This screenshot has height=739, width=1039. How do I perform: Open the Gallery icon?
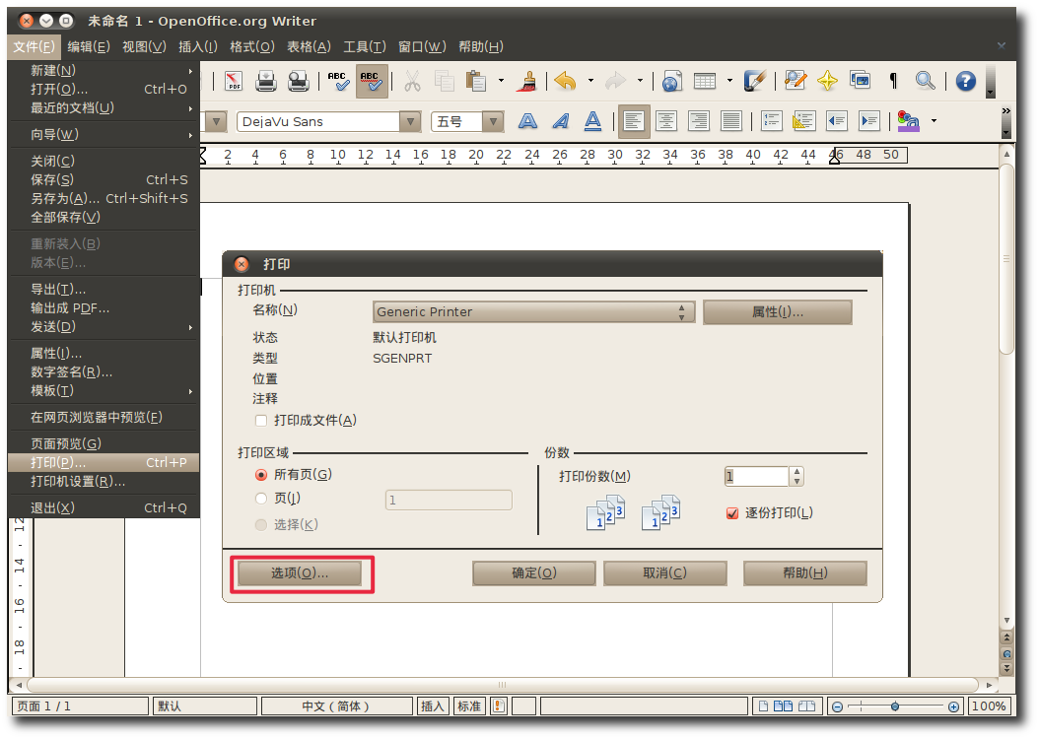pos(861,82)
